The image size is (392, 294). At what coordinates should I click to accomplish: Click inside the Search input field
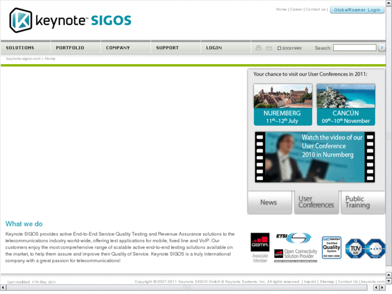pos(354,47)
